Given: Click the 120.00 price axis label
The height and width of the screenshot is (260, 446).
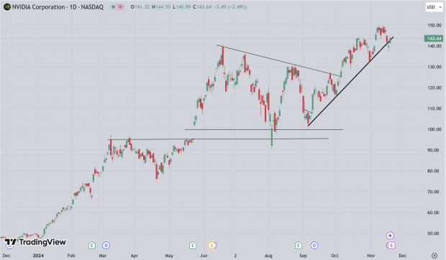Looking at the screenshot, I should pos(434,88).
